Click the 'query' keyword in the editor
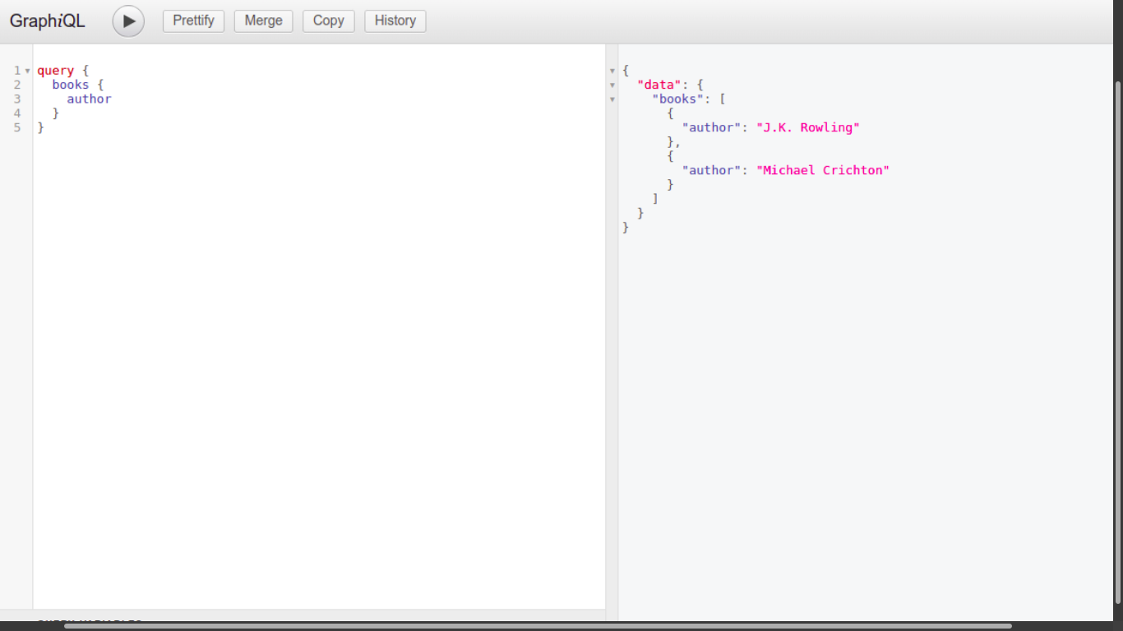This screenshot has width=1123, height=631. click(x=55, y=71)
